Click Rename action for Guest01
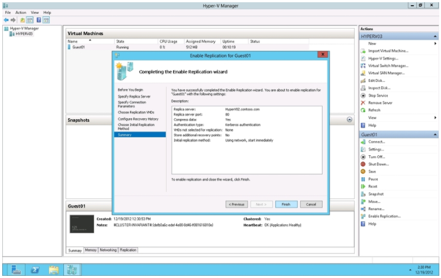The height and width of the screenshot is (278, 441). 377,209
